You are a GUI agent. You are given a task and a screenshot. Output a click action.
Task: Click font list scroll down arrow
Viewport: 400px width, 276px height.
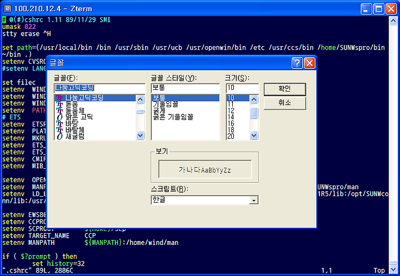tap(141, 135)
